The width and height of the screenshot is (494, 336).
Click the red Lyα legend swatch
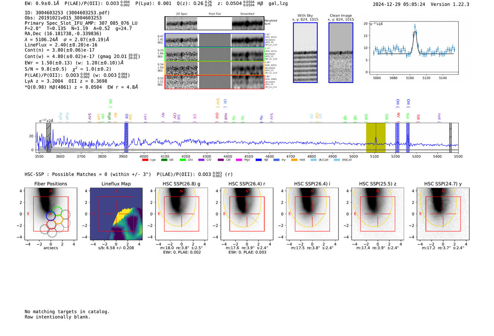click(x=145, y=160)
